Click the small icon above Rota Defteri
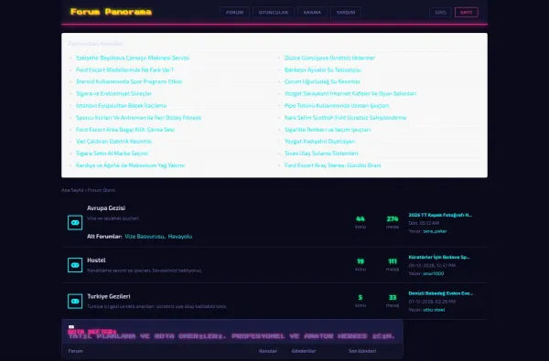 [x=71, y=326]
